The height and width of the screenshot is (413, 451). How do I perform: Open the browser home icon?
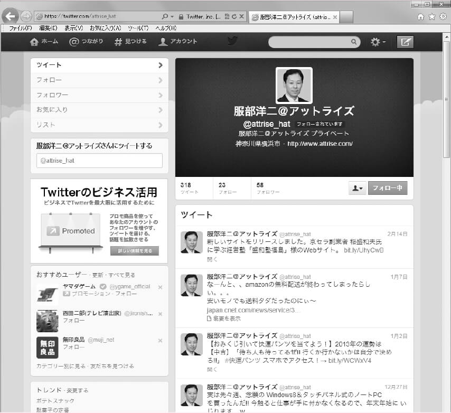point(421,17)
